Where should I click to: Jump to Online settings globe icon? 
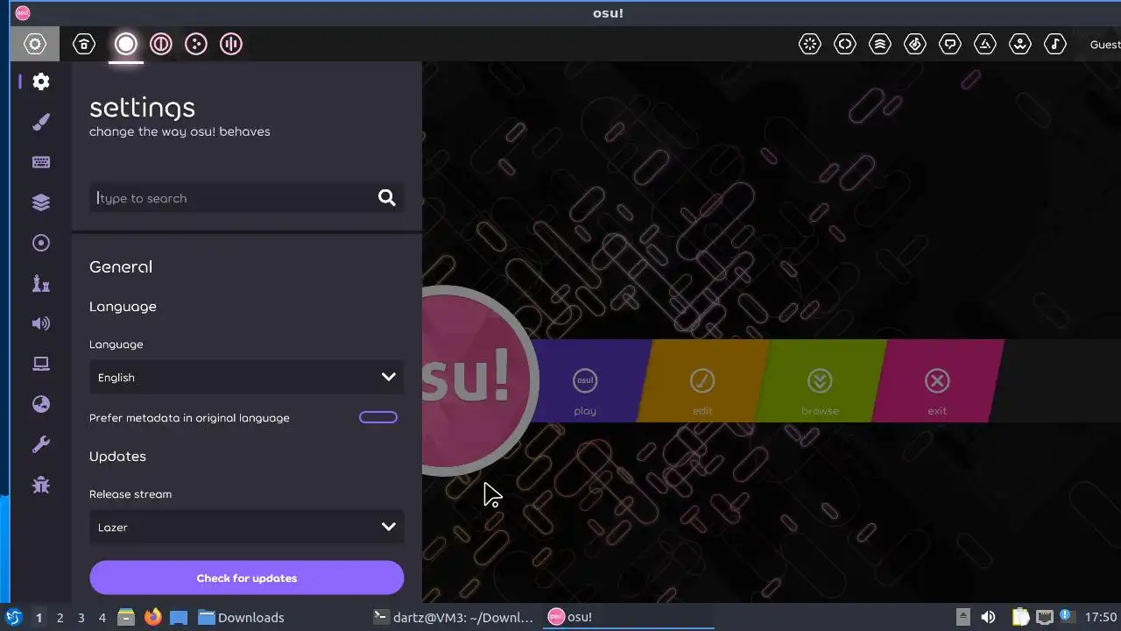[x=41, y=404]
